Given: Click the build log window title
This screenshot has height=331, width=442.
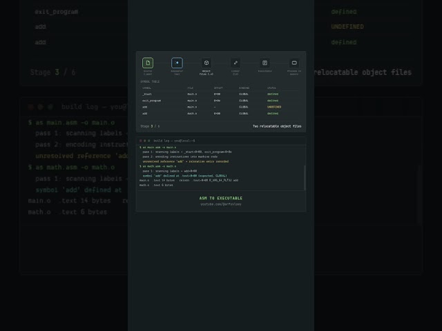Looking at the screenshot, I should 174,141.
